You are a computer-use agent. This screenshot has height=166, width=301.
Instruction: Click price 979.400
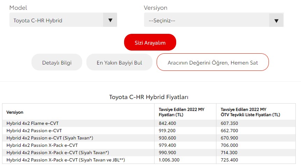(x=167, y=145)
